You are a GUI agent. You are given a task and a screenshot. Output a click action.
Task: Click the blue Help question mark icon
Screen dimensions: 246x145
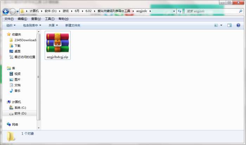tap(238, 25)
